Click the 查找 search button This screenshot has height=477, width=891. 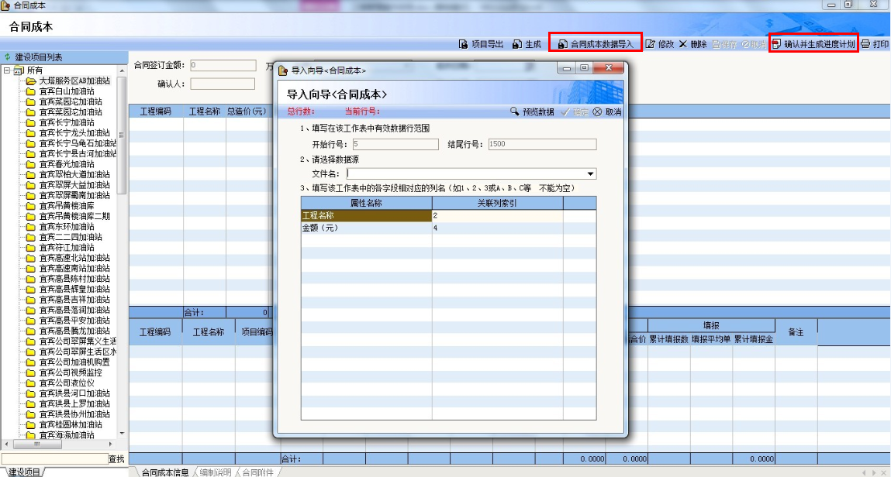pyautogui.click(x=116, y=459)
